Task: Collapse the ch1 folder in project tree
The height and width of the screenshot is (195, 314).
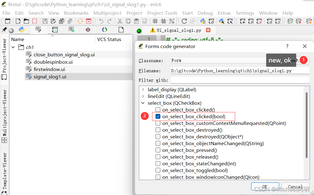Action: [x=13, y=47]
